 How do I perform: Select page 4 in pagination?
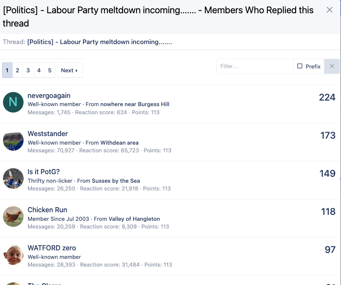coord(39,70)
